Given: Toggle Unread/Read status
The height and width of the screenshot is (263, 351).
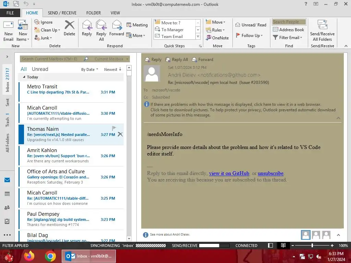Looking at the screenshot, I should pyautogui.click(x=251, y=25).
